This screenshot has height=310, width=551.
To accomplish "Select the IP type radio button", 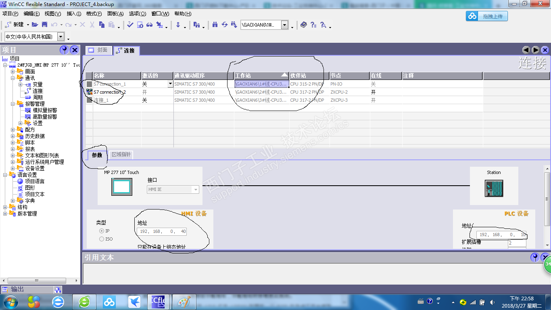I will [x=102, y=231].
